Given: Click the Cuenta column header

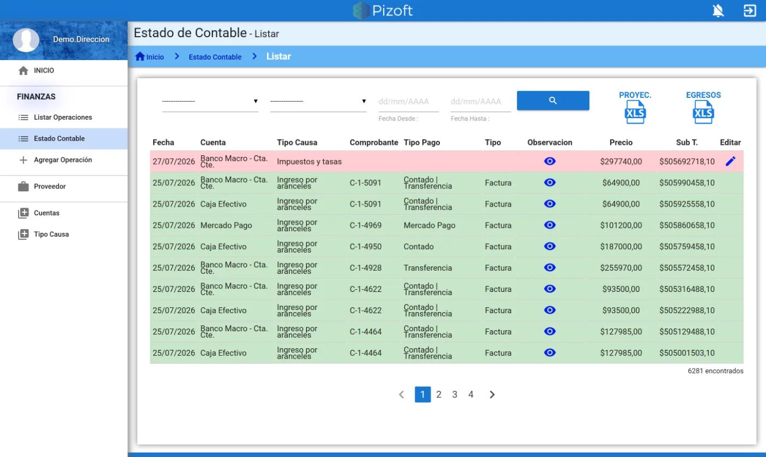Looking at the screenshot, I should point(213,143).
